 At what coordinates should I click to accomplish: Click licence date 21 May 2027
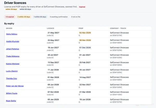click(53, 33)
